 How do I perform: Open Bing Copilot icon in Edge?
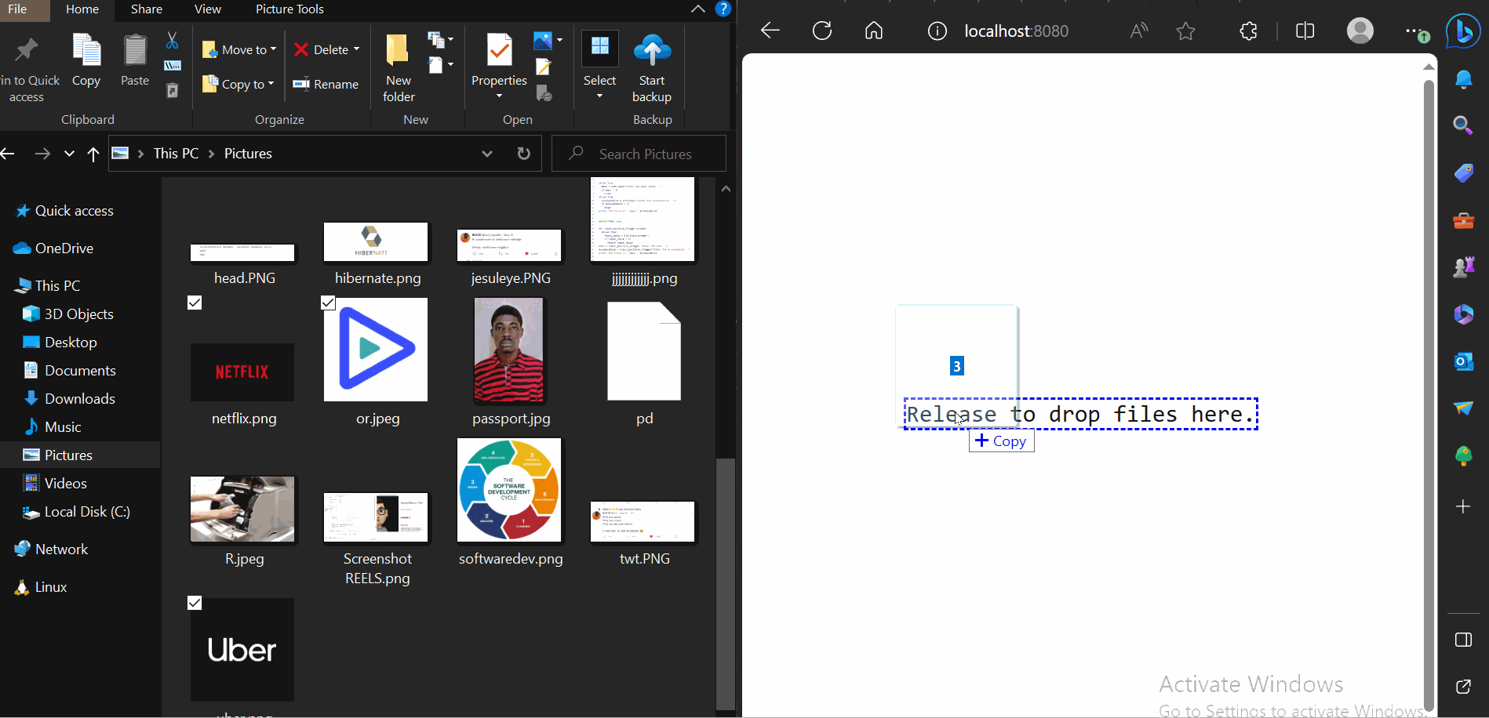click(x=1463, y=31)
